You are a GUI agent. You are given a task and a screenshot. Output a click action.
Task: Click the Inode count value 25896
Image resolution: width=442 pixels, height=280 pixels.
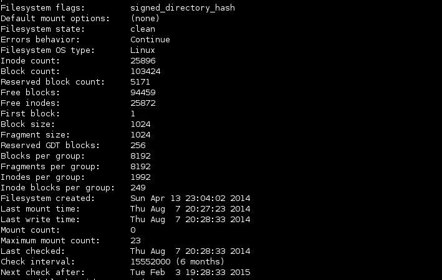coord(143,61)
